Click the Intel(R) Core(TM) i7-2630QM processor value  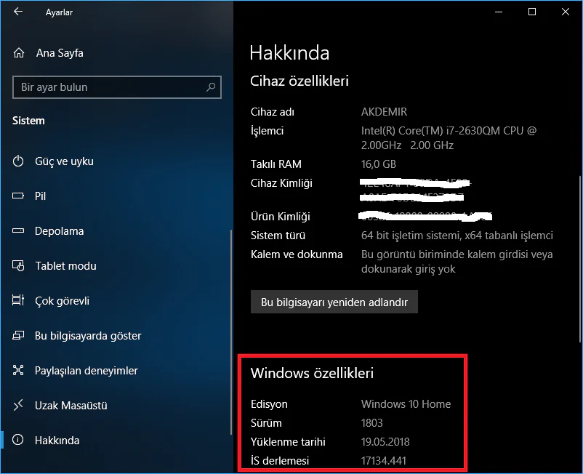449,137
